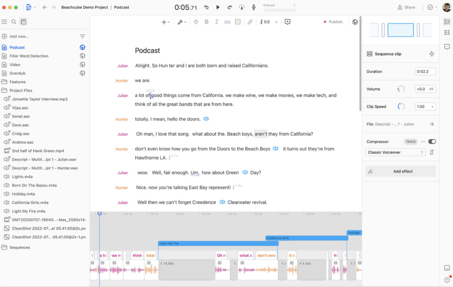The height and width of the screenshot is (287, 453).
Task: Toggle the Compressor effect switch
Action: tap(432, 141)
